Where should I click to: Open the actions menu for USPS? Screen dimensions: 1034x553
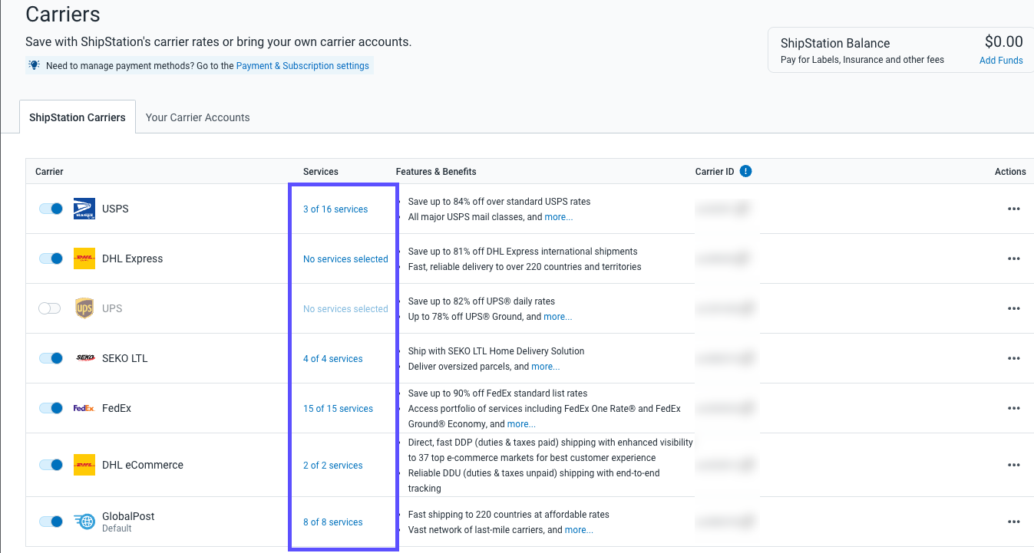tap(1014, 208)
